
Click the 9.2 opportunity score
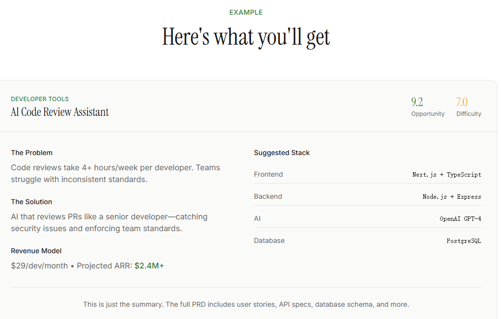[x=417, y=102]
